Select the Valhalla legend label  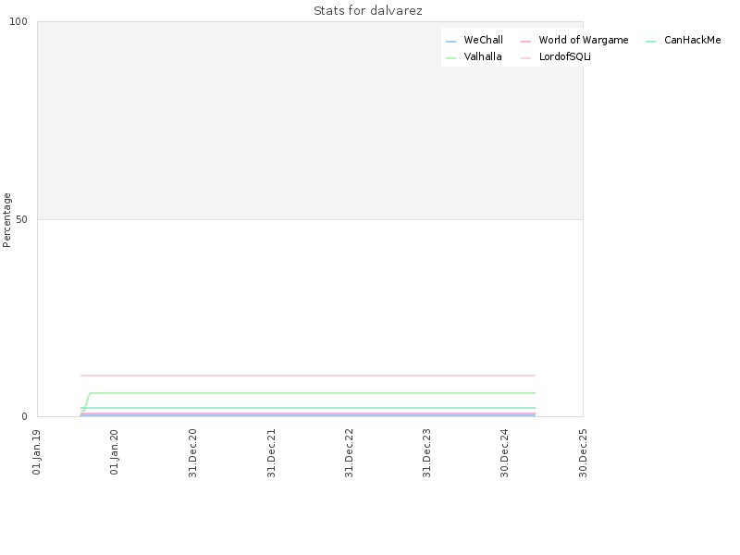483,56
